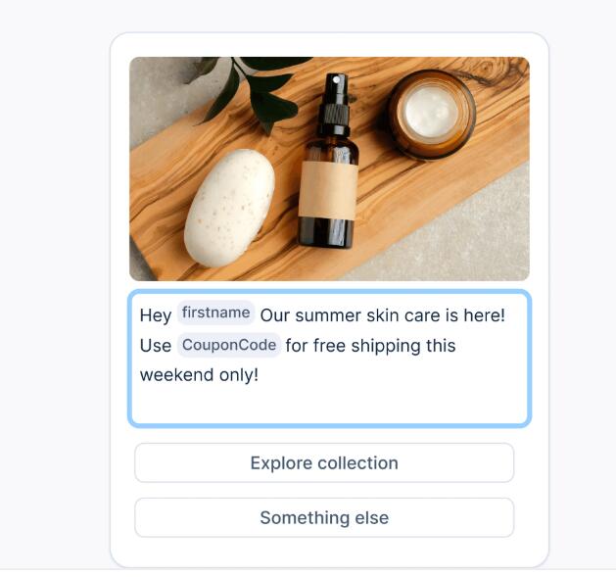Choose the Something else button
The image size is (616, 577).
324,517
